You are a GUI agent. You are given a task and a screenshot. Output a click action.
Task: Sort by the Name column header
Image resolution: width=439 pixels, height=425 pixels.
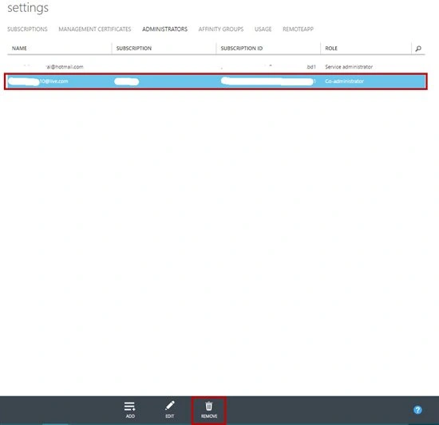[19, 49]
